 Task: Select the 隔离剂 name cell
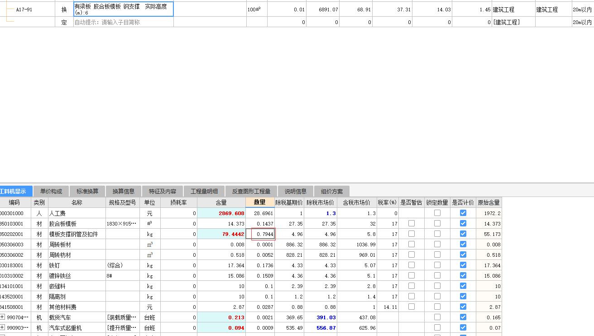pyautogui.click(x=77, y=296)
